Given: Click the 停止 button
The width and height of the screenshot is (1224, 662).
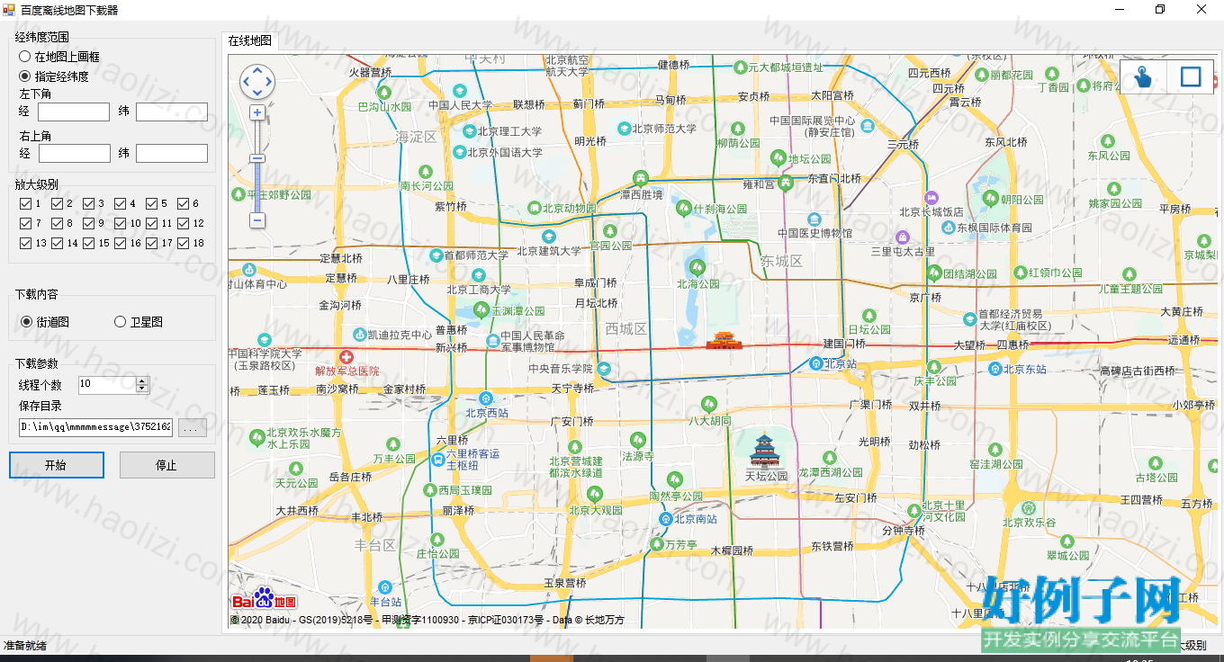Looking at the screenshot, I should point(166,465).
